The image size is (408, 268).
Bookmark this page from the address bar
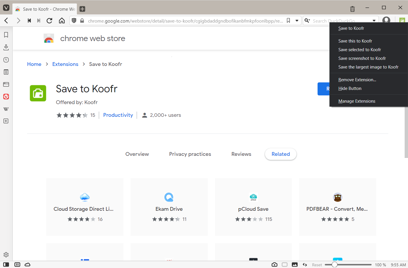pyautogui.click(x=288, y=21)
